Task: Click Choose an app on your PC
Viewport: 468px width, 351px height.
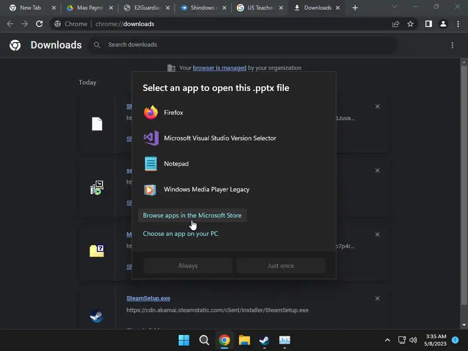Action: pyautogui.click(x=181, y=234)
